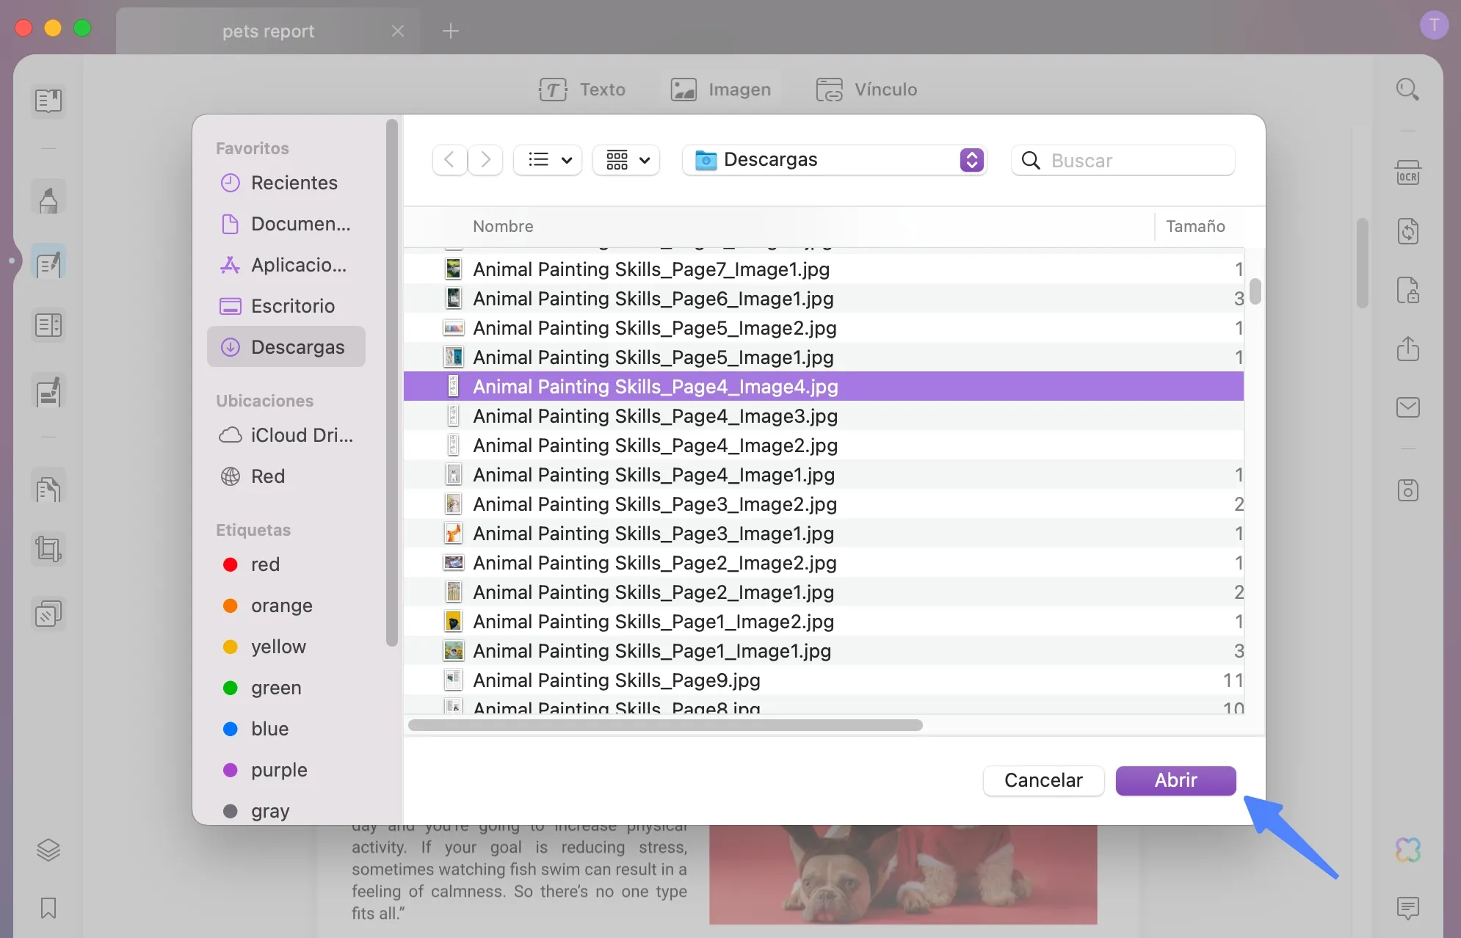This screenshot has width=1461, height=938.
Task: Go back in file dialog
Action: 450,160
